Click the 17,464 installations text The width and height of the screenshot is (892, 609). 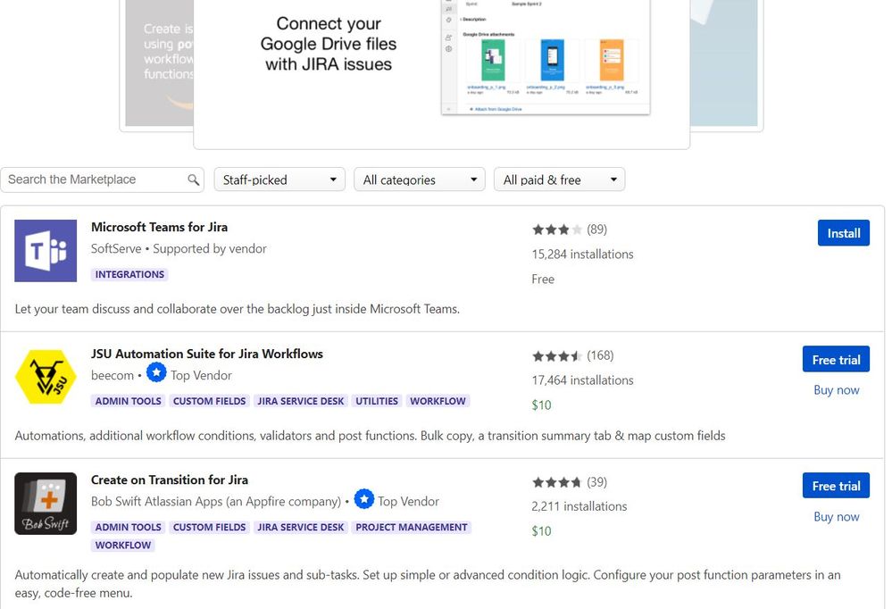[582, 380]
